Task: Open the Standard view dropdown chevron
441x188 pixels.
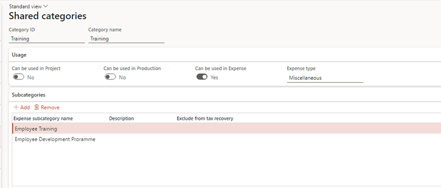Action: (x=46, y=6)
